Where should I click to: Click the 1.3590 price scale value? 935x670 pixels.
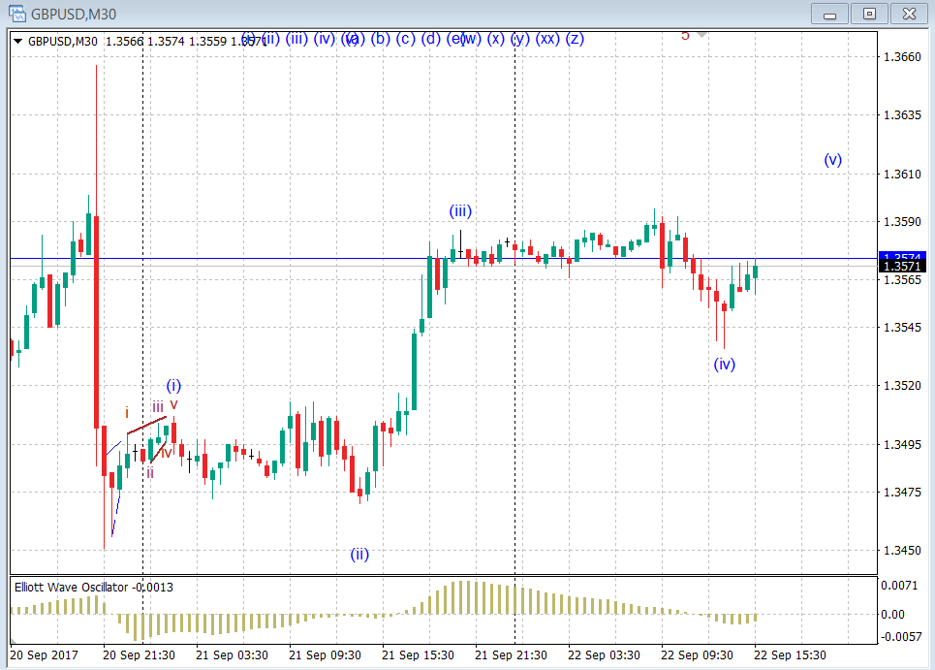pos(902,222)
